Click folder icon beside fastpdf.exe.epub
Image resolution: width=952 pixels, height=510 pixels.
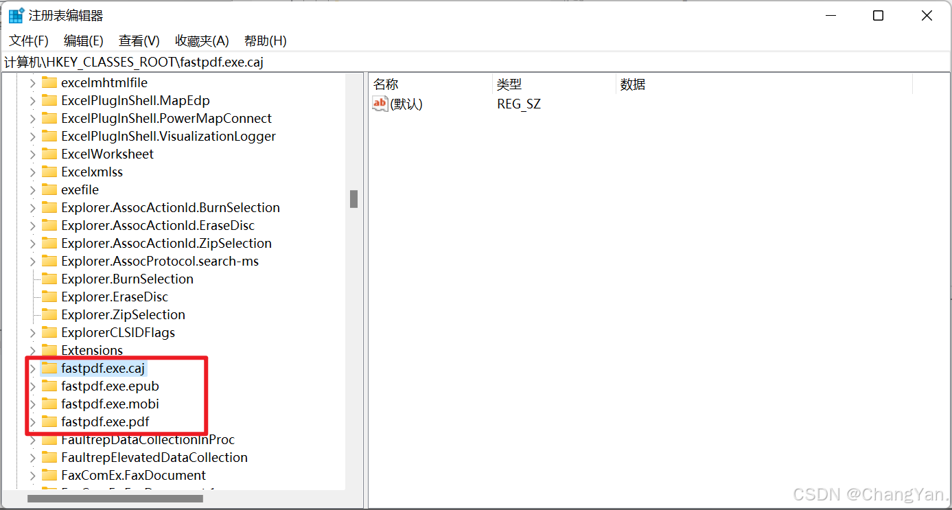point(49,386)
